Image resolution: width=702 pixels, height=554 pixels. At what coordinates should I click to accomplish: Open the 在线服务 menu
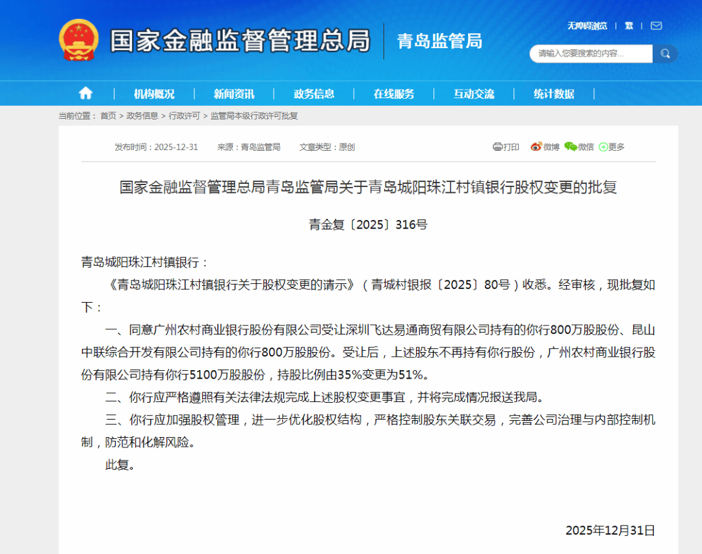pos(394,94)
